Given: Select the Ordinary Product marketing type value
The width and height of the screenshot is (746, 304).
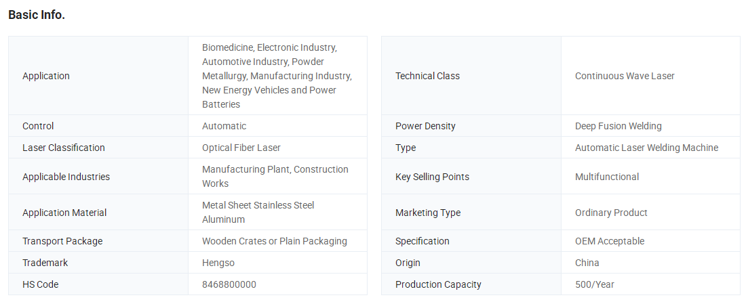Looking at the screenshot, I should pos(611,213).
